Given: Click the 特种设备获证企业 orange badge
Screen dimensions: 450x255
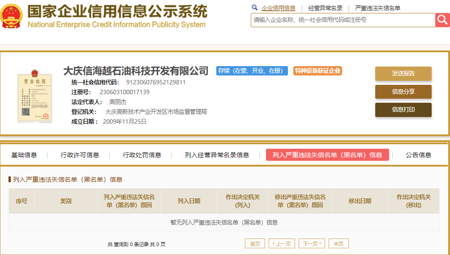Looking at the screenshot, I should click(x=317, y=71).
